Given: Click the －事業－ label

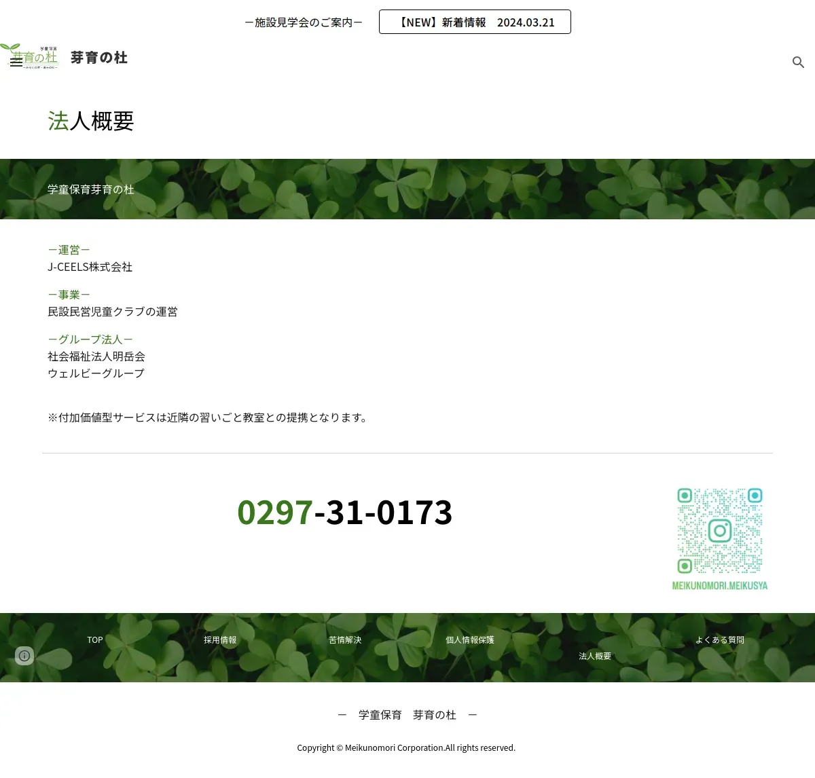Looking at the screenshot, I should (69, 295).
